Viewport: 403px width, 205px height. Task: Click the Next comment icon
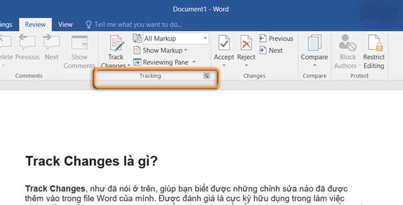coord(52,42)
